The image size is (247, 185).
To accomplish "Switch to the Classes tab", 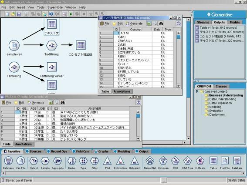I will pos(221,87).
